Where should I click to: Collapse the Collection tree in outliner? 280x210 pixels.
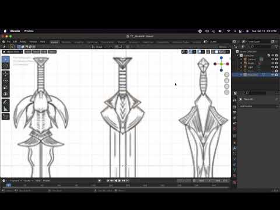pyautogui.click(x=237, y=55)
